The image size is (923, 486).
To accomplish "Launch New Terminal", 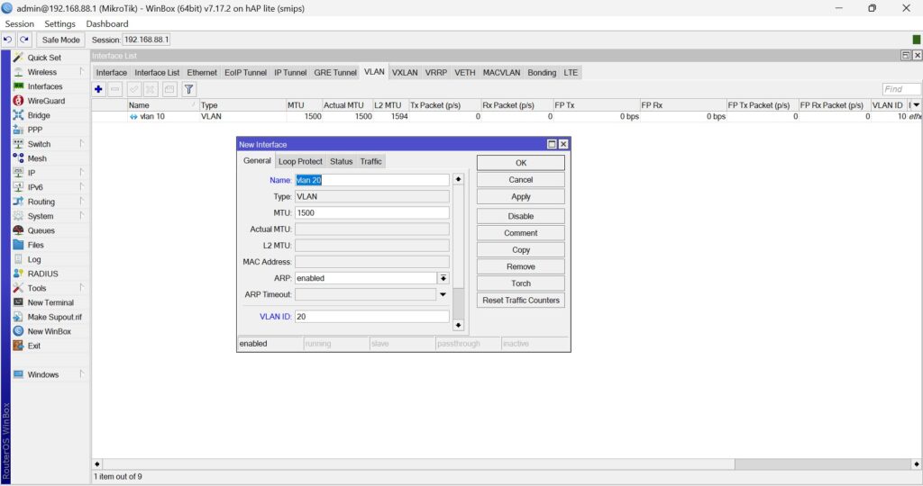I will (50, 302).
